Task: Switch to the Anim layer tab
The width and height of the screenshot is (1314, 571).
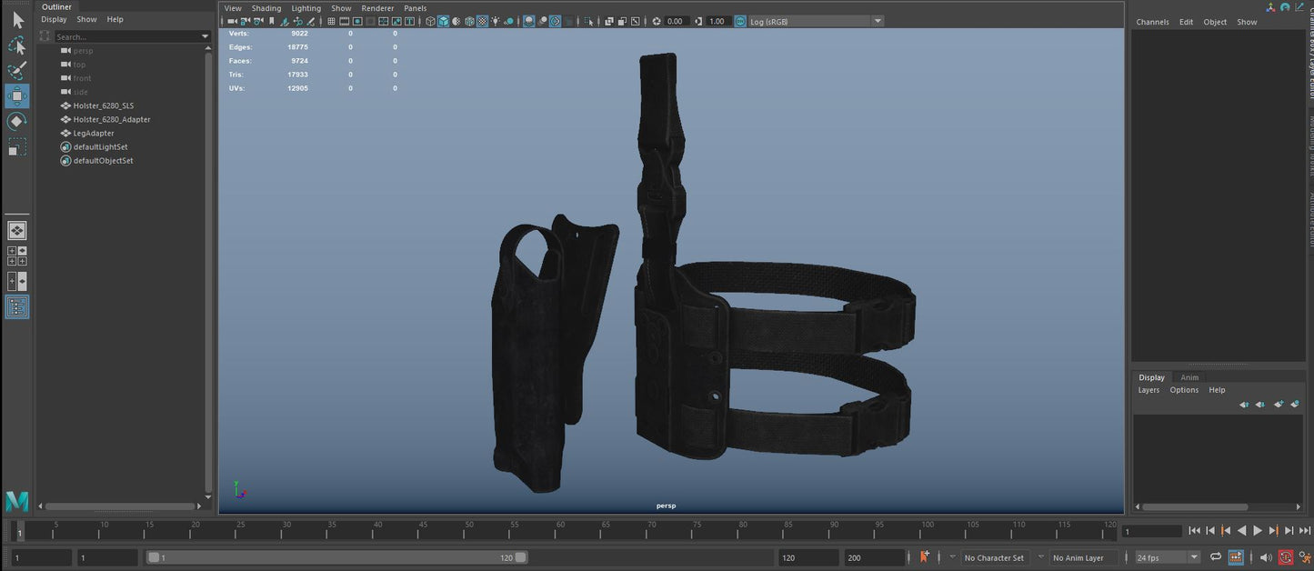Action: [x=1189, y=377]
